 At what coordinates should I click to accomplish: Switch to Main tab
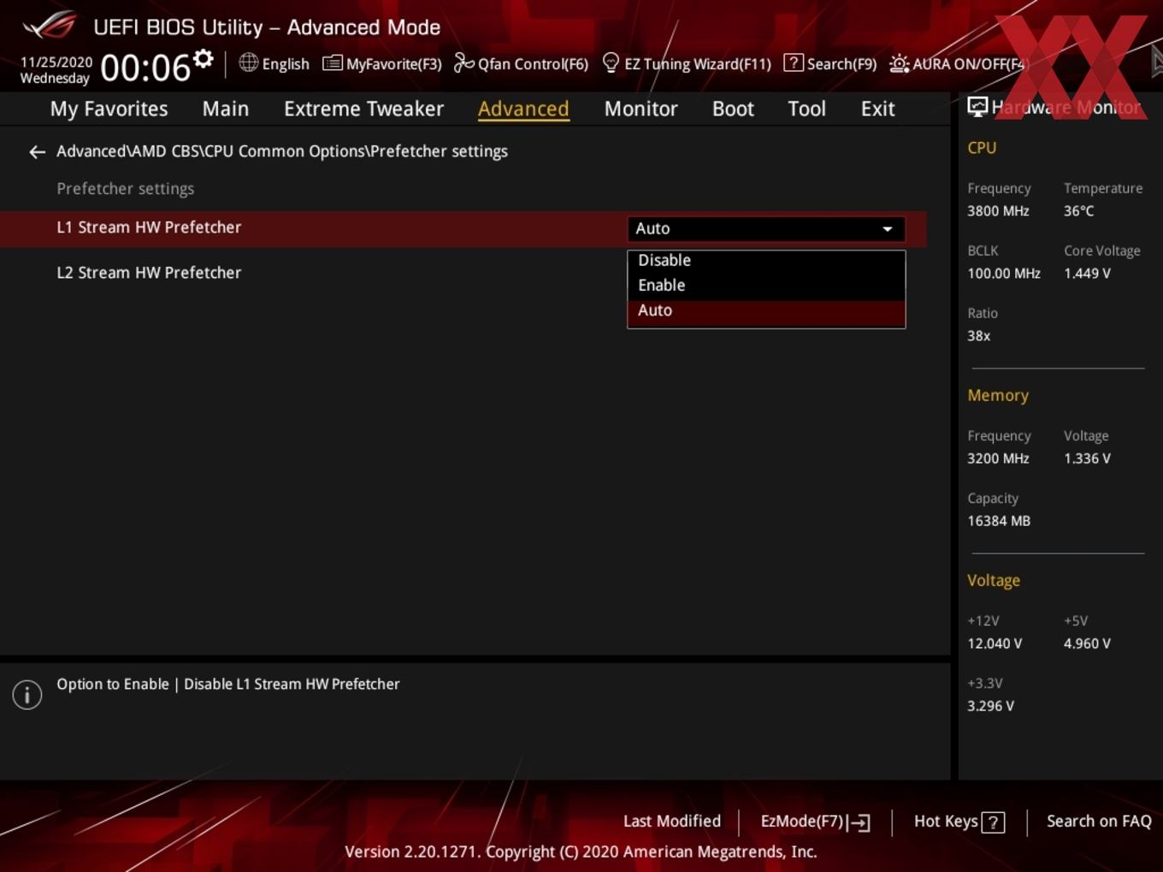[x=226, y=109]
